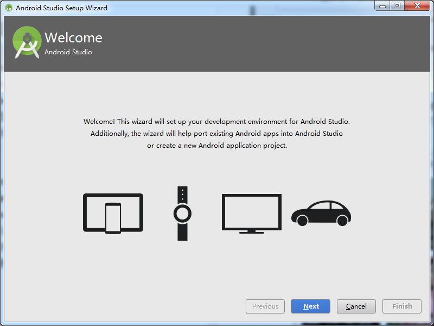Click the title bar Android Studio icon
This screenshot has width=434, height=326.
pos(9,8)
